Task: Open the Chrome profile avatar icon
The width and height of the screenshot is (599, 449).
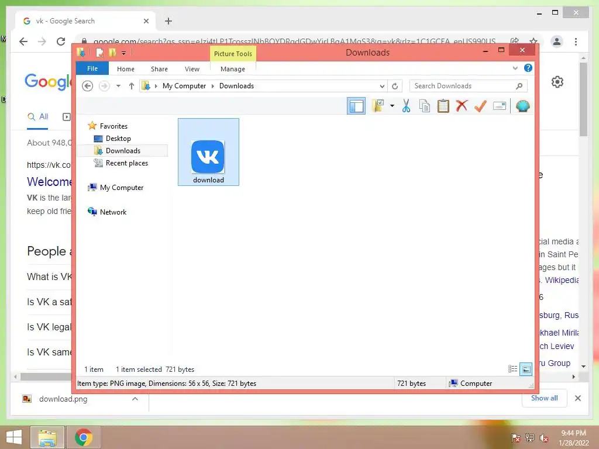Action: coord(557,42)
